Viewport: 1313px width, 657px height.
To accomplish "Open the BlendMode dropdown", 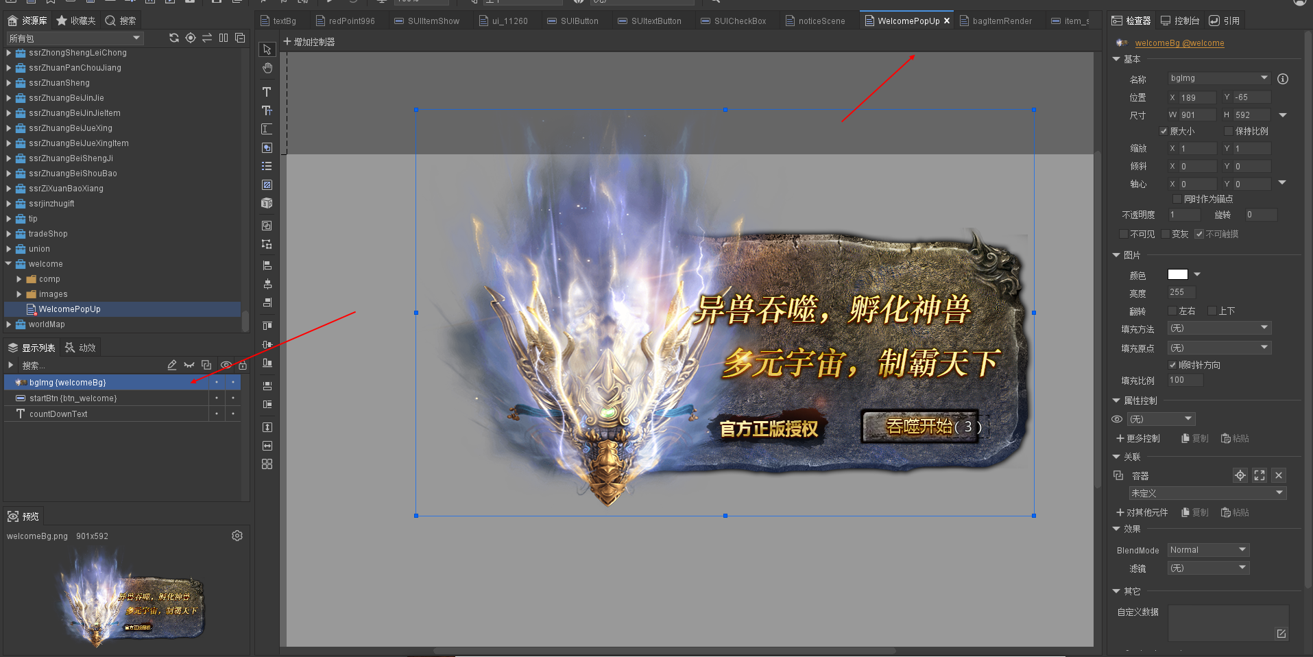I will [1209, 550].
